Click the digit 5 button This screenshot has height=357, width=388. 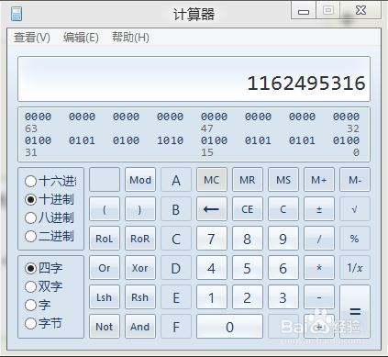point(248,268)
